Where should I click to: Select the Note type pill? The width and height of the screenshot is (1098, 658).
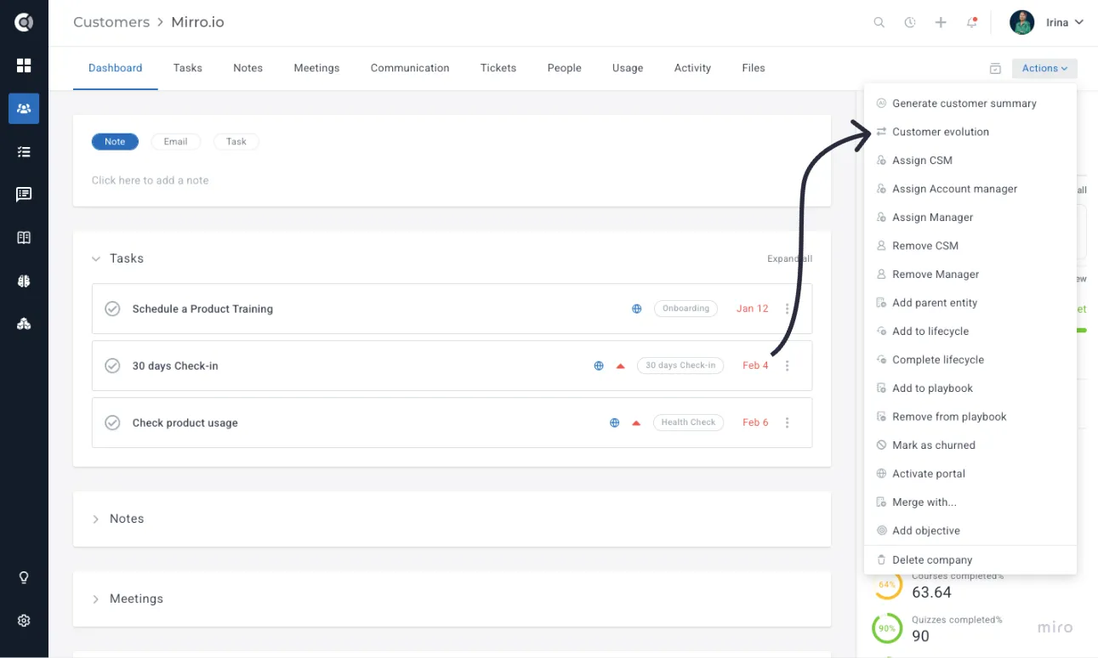pyautogui.click(x=115, y=142)
